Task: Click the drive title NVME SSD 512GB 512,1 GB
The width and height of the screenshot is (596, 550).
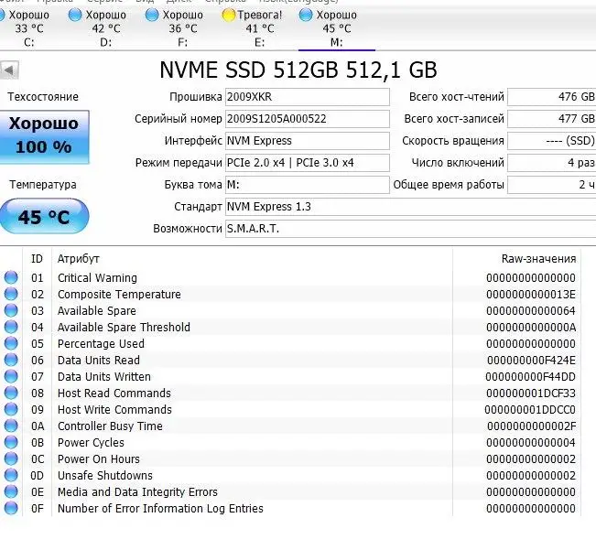Action: pos(298,70)
